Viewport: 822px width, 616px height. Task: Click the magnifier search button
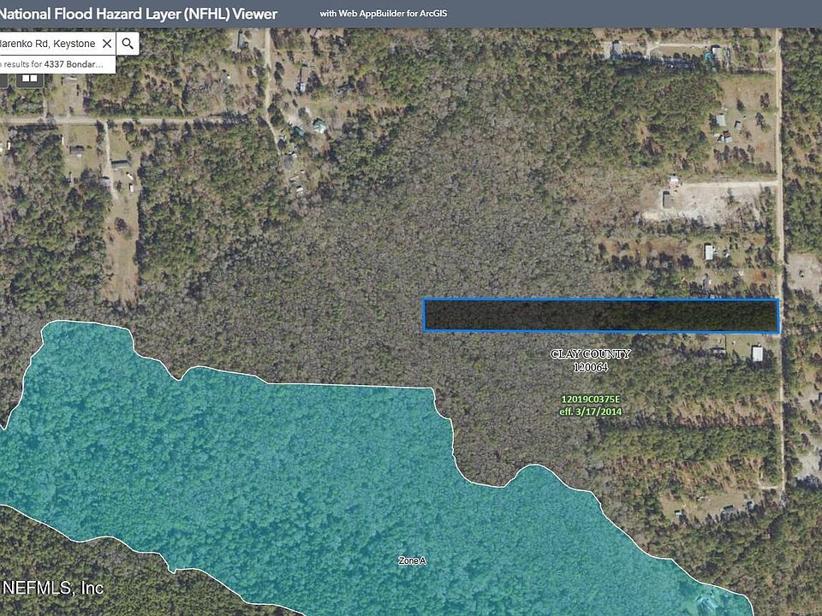pyautogui.click(x=128, y=44)
